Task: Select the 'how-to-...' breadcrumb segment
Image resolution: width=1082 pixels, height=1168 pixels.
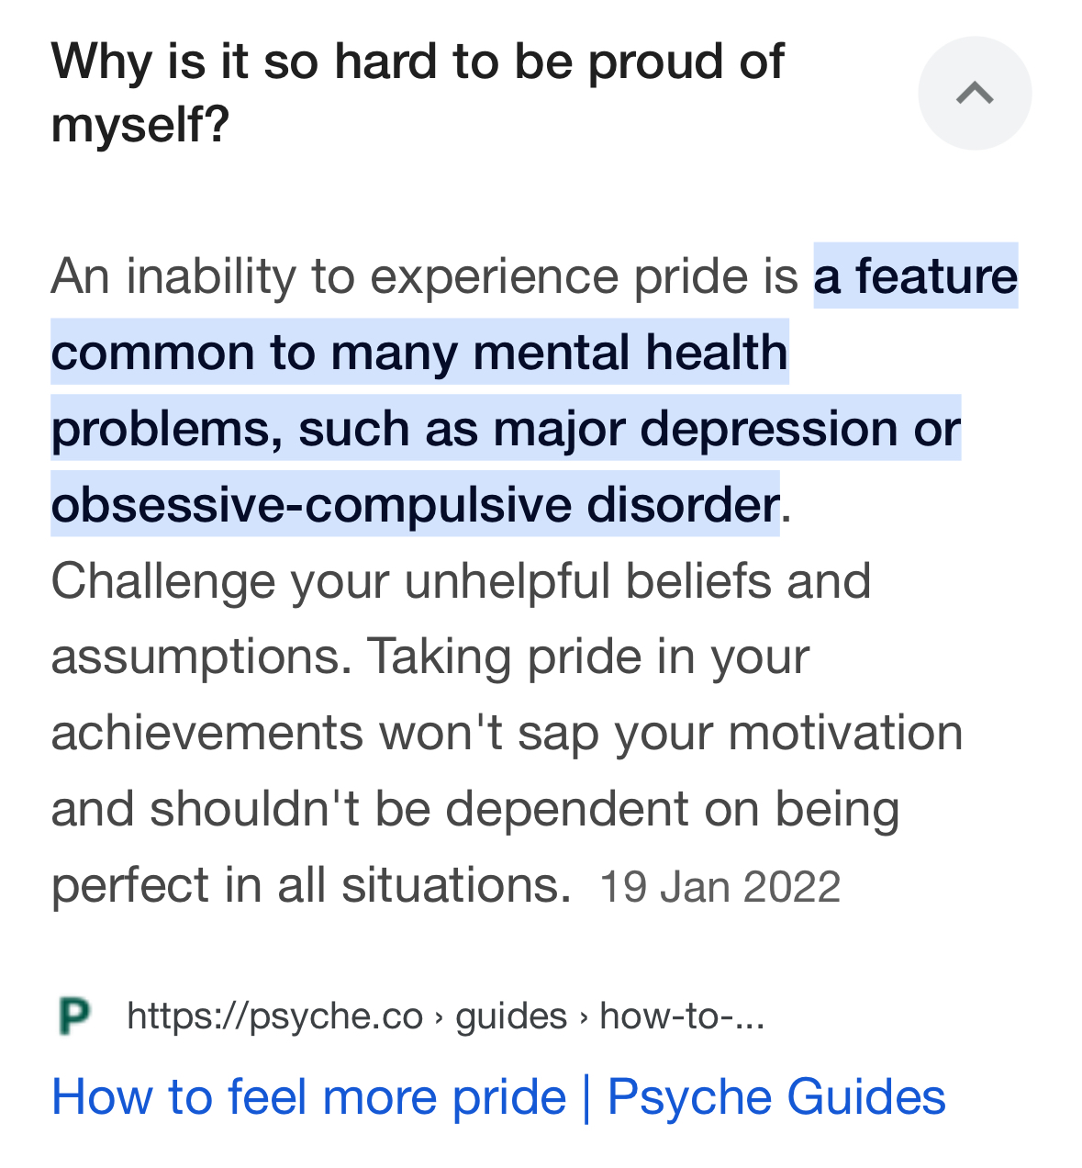Action: (682, 1016)
